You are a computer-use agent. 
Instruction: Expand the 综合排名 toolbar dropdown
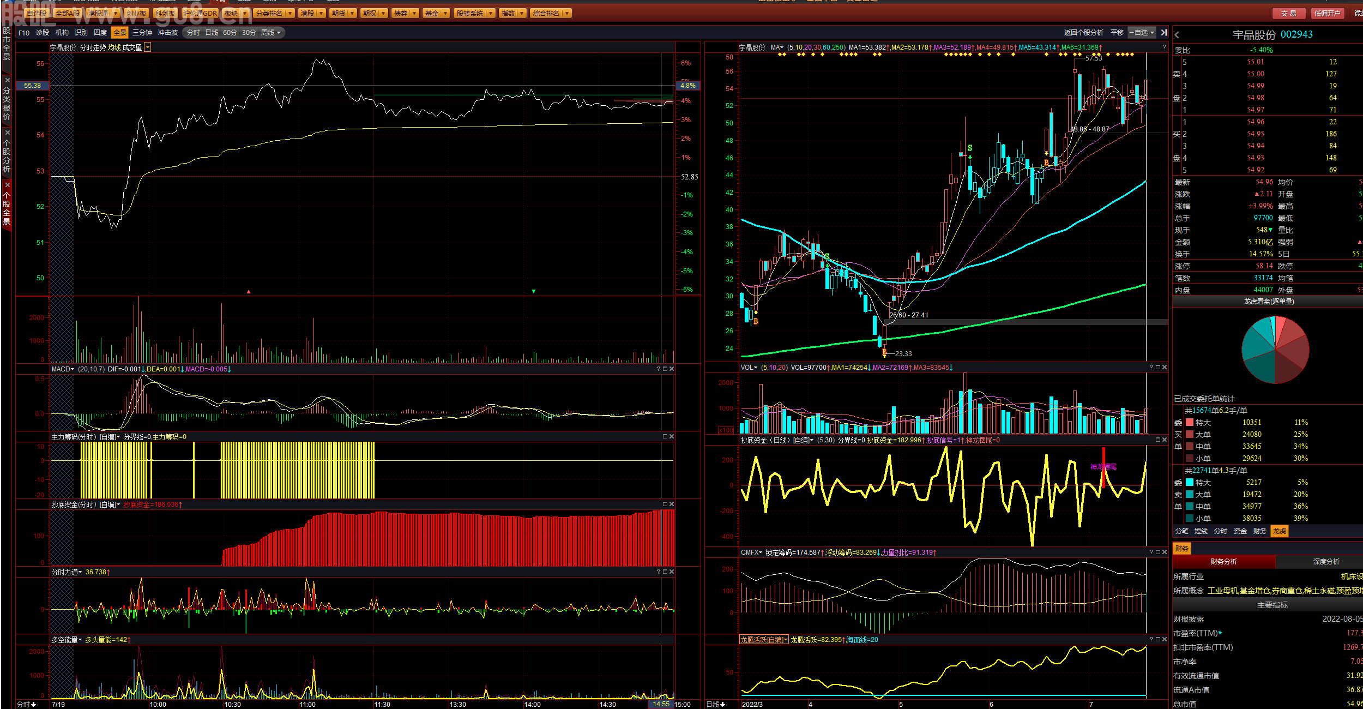tap(568, 13)
